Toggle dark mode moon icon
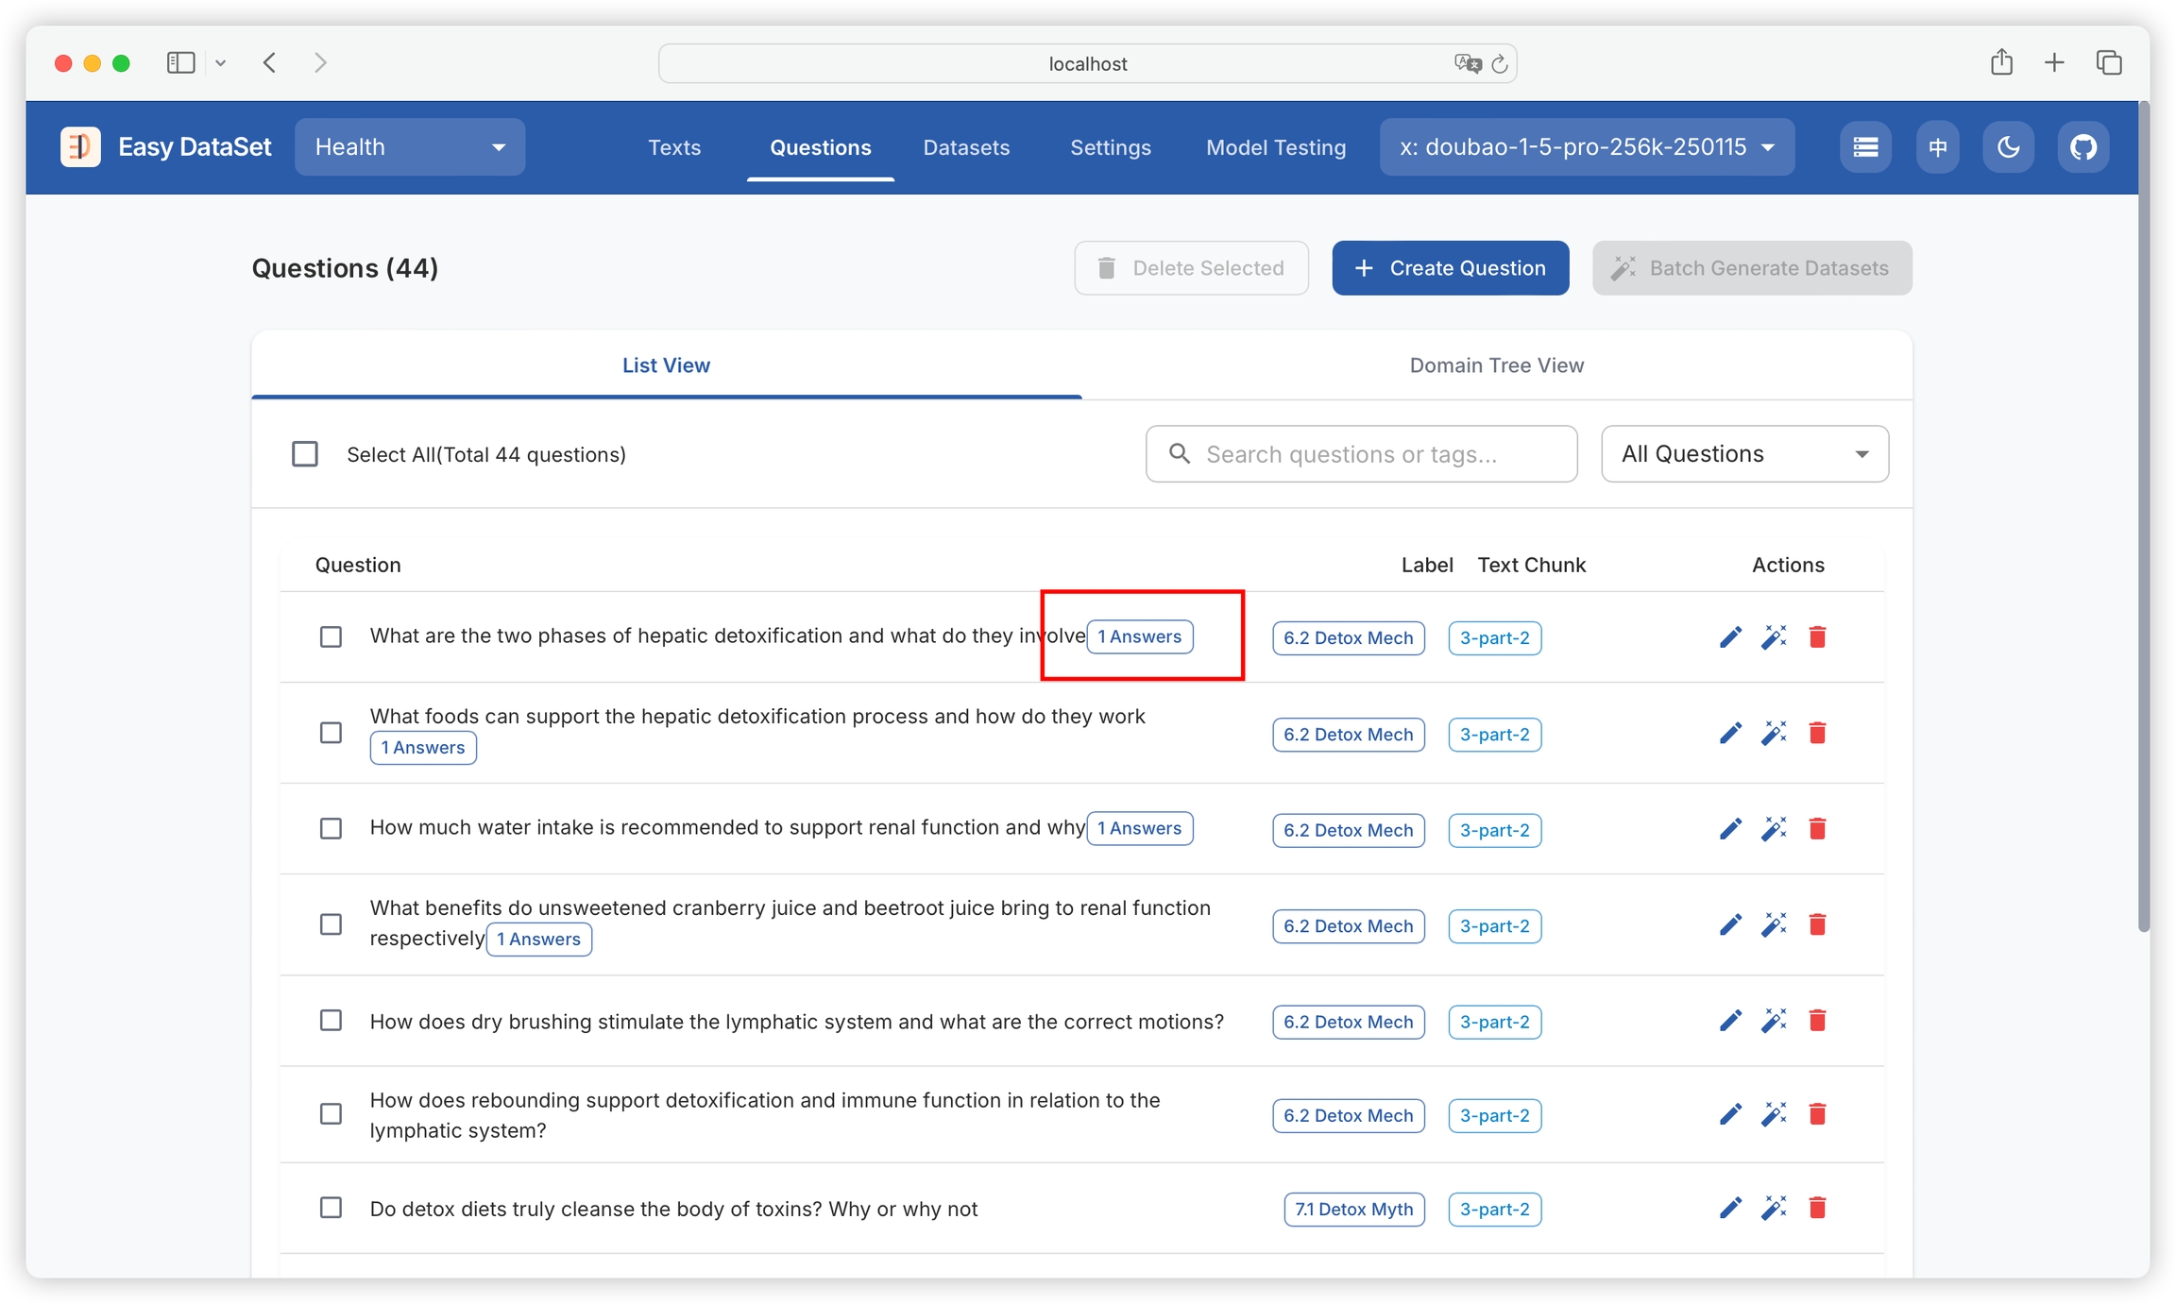Image resolution: width=2176 pixels, height=1304 pixels. pos(2008,147)
